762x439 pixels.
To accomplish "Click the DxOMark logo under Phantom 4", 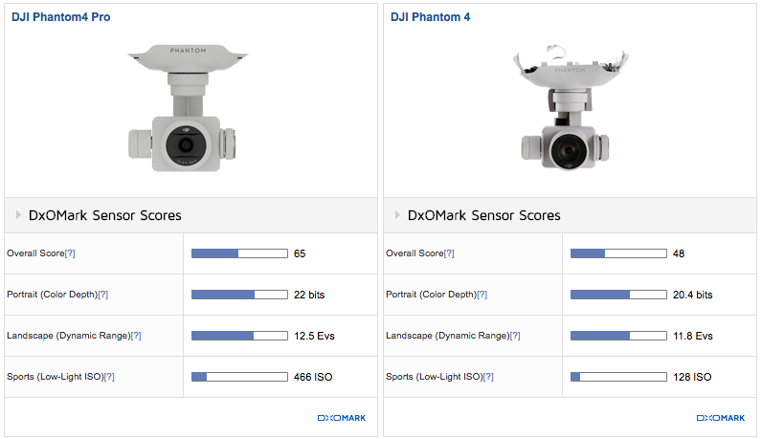I will (721, 418).
